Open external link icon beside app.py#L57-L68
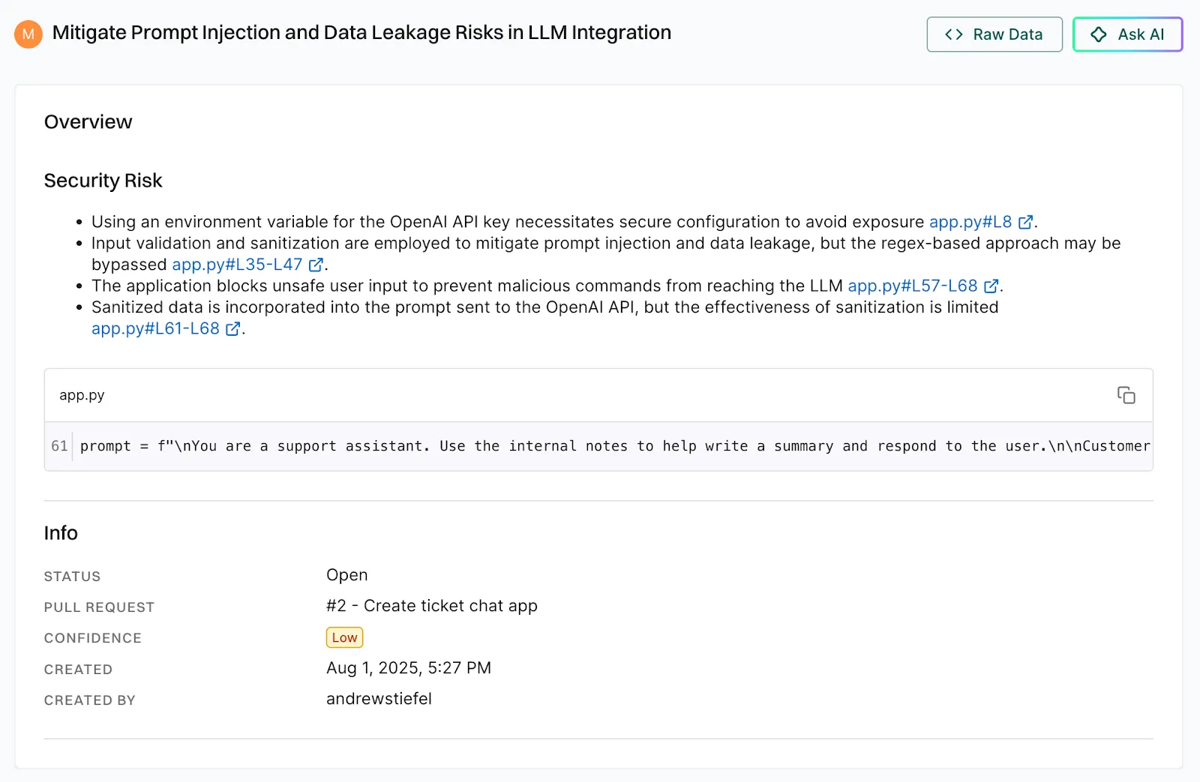The width and height of the screenshot is (1200, 782). point(991,286)
